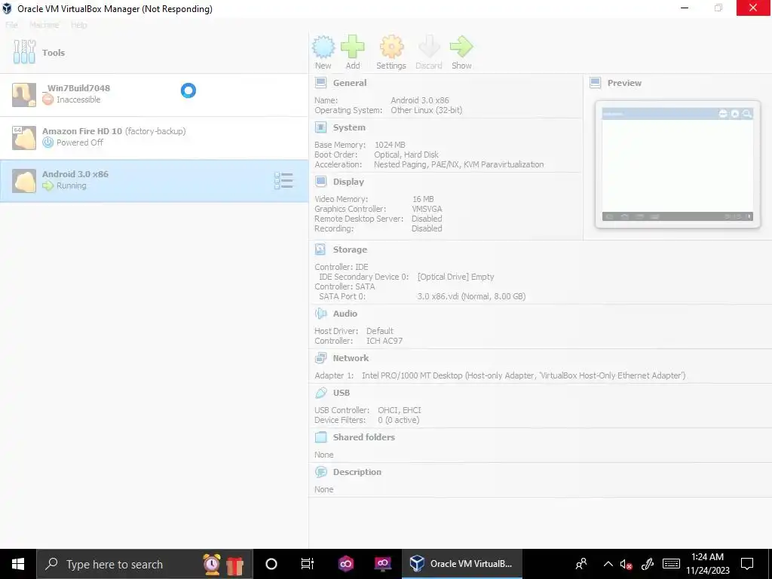Viewport: 772px width, 579px height.
Task: Click the Network section icon
Action: coord(320,358)
